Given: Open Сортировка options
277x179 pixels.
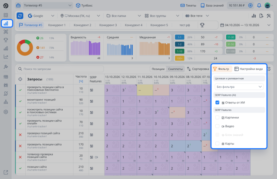Looking at the screenshot, I should pyautogui.click(x=198, y=69).
